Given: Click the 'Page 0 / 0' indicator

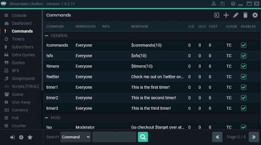Looking at the screenshot, I should click(x=236, y=137).
